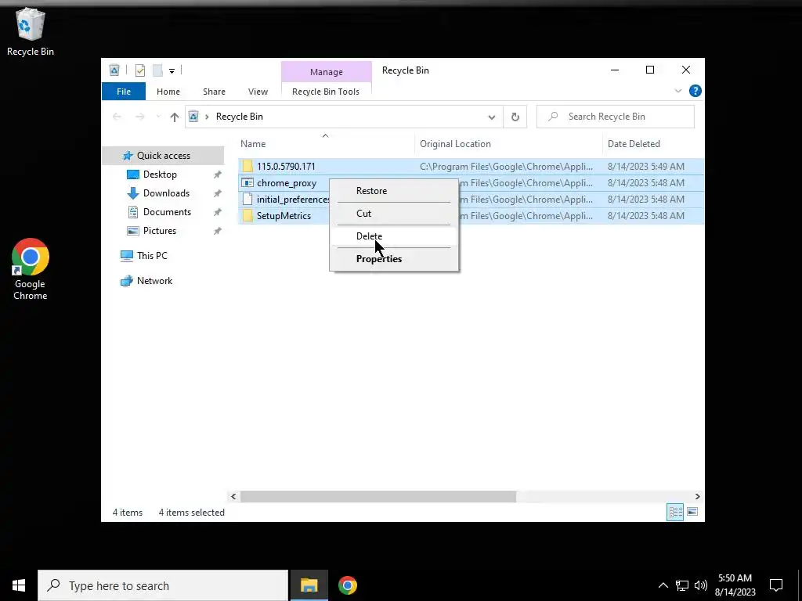Screen dimensions: 802x601
Task: Click the Manage contextual tab header
Action: 327,72
